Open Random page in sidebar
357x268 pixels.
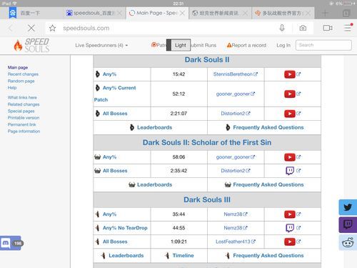(21, 81)
